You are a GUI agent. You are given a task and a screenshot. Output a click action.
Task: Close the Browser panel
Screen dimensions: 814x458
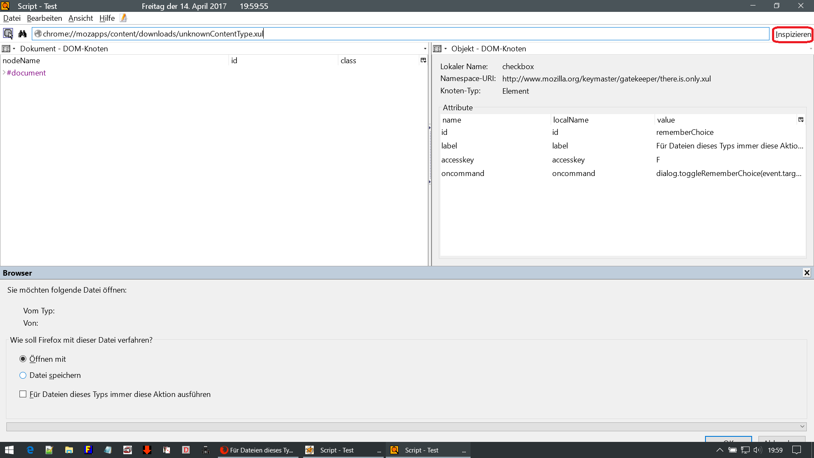807,273
